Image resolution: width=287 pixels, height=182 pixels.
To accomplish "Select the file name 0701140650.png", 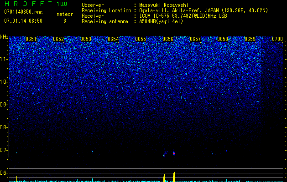I will (x=23, y=12).
